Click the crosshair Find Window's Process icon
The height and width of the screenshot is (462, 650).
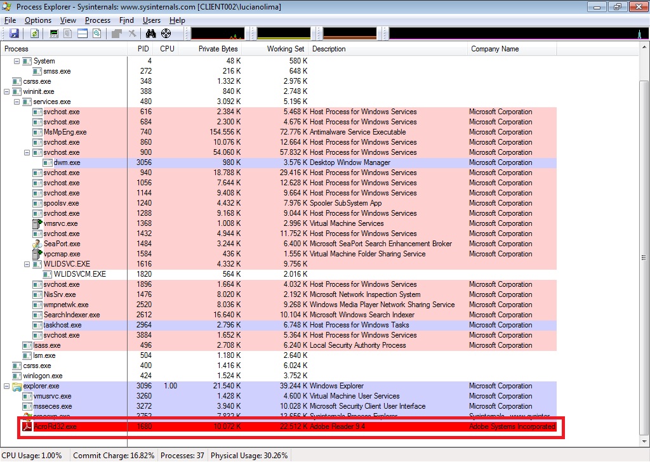166,34
